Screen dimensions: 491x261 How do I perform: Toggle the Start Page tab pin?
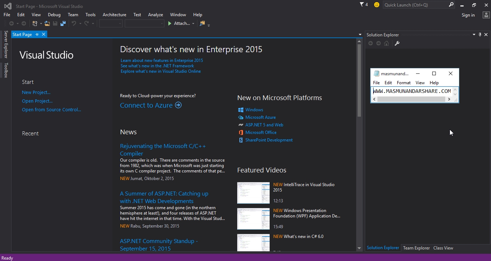pos(37,34)
